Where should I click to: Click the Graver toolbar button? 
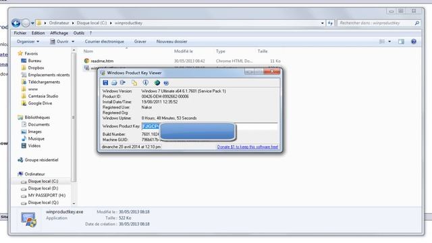[x=140, y=42]
